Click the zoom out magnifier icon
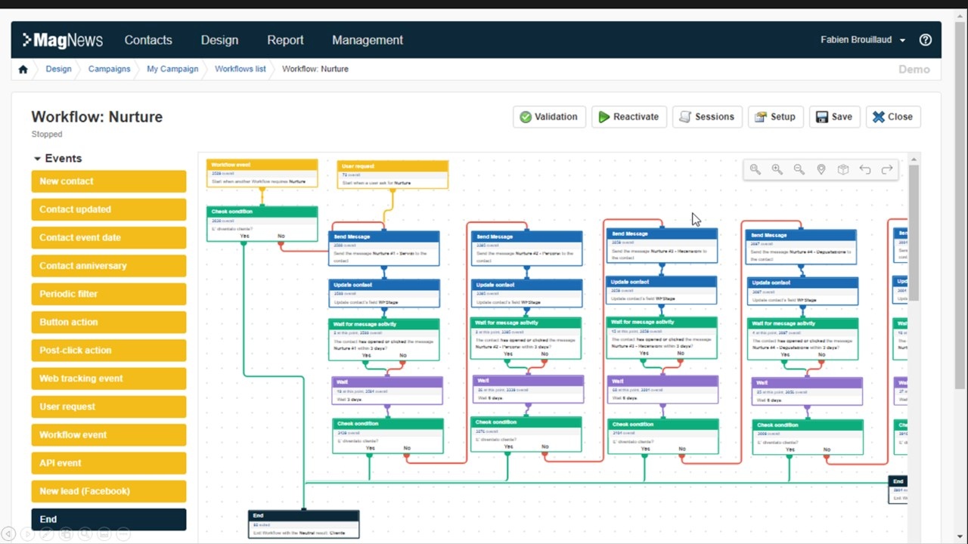The width and height of the screenshot is (968, 544). [799, 169]
